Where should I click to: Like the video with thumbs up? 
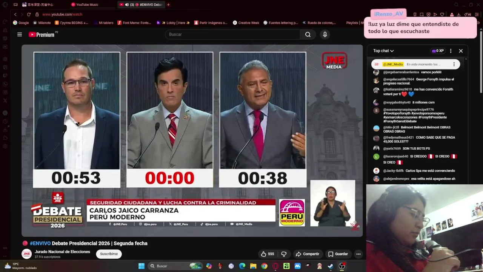click(x=268, y=254)
